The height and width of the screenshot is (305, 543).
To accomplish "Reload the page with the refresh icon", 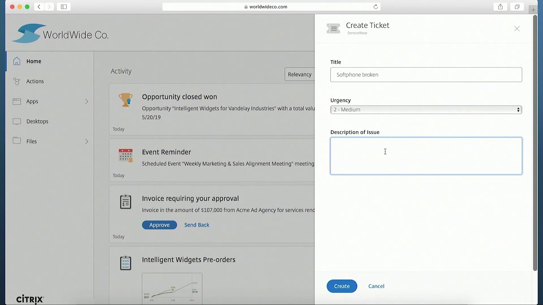I will coord(375,7).
